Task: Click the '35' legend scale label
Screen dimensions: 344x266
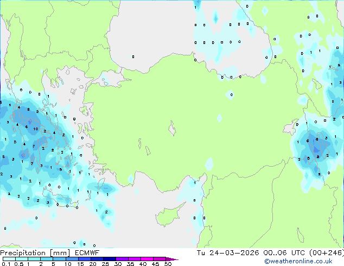Action: [x=130, y=264]
